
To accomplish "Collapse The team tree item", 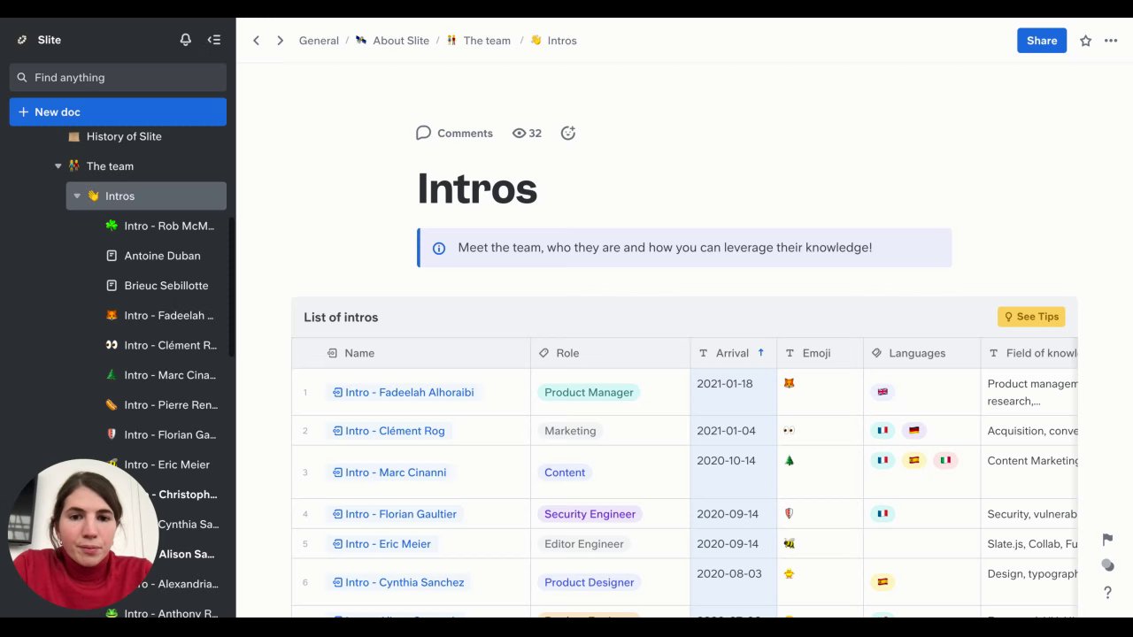I will pyautogui.click(x=58, y=166).
